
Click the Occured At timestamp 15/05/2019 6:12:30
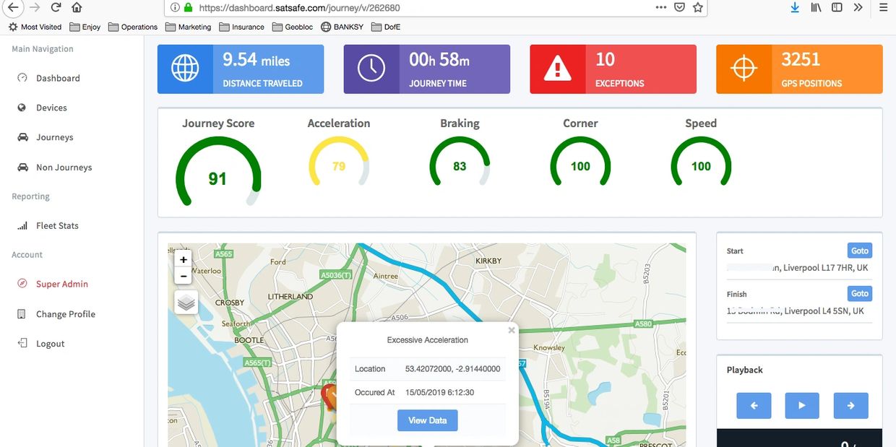point(439,393)
